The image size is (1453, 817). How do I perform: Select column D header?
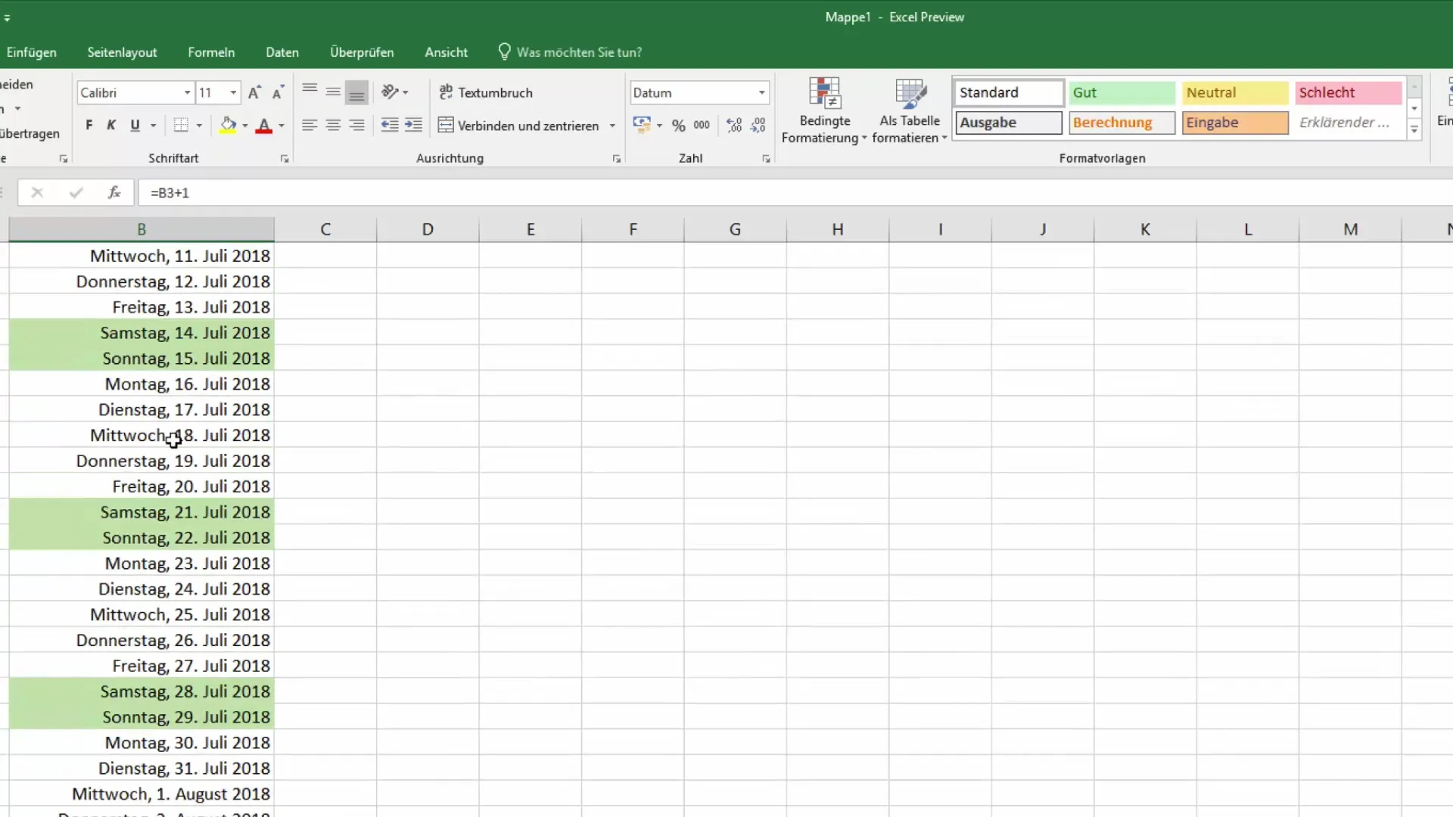(x=428, y=229)
